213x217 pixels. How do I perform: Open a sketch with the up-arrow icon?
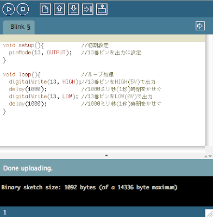[59, 9]
